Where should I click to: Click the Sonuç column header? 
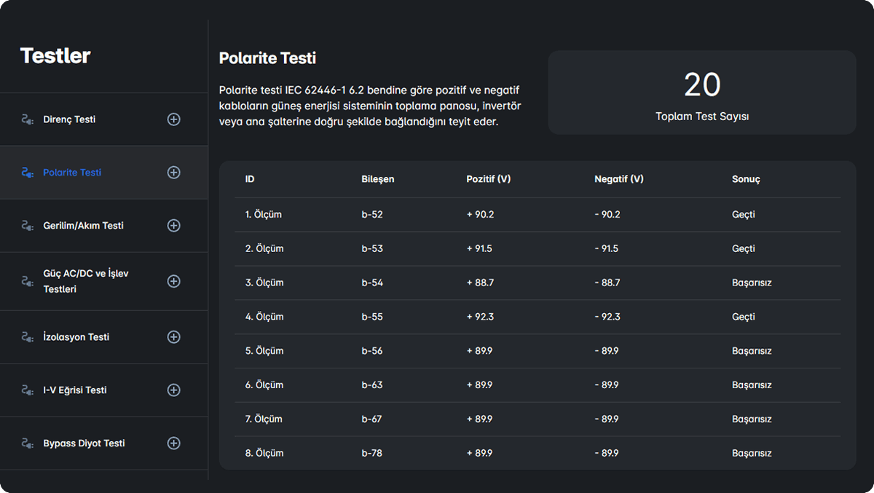point(746,179)
